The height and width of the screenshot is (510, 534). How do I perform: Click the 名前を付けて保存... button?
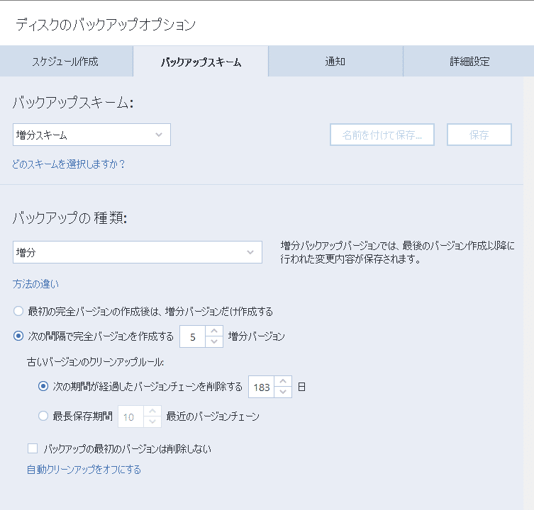[x=382, y=135]
